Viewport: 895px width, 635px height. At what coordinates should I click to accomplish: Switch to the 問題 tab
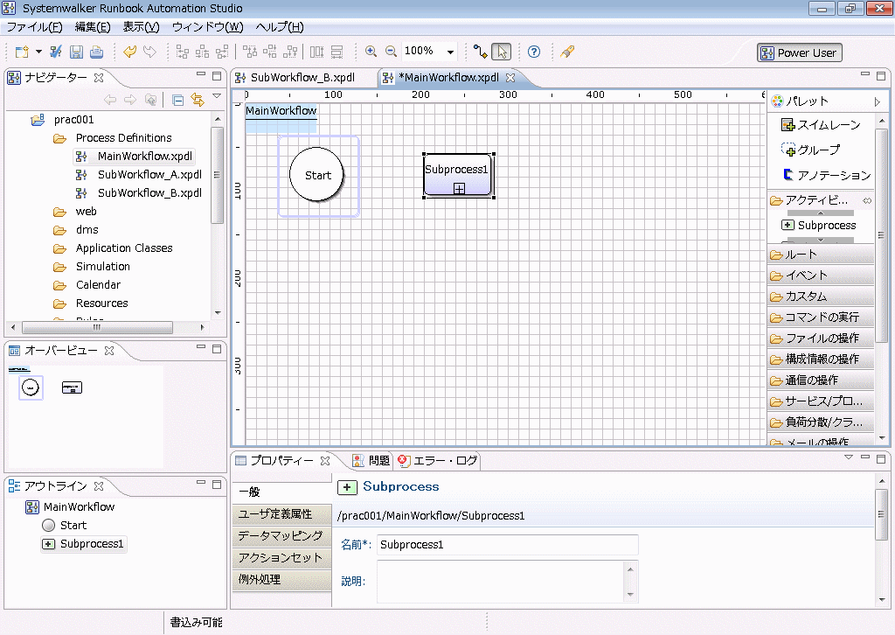click(371, 460)
